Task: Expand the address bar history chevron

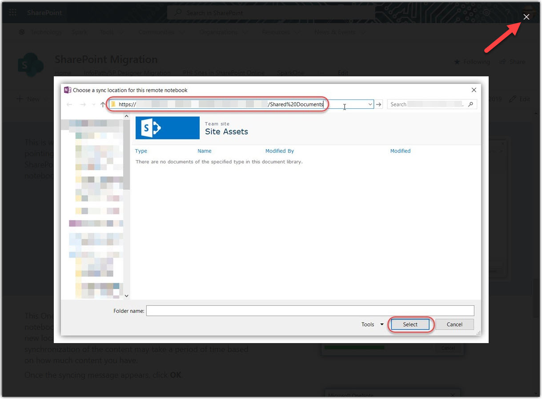Action: click(370, 104)
